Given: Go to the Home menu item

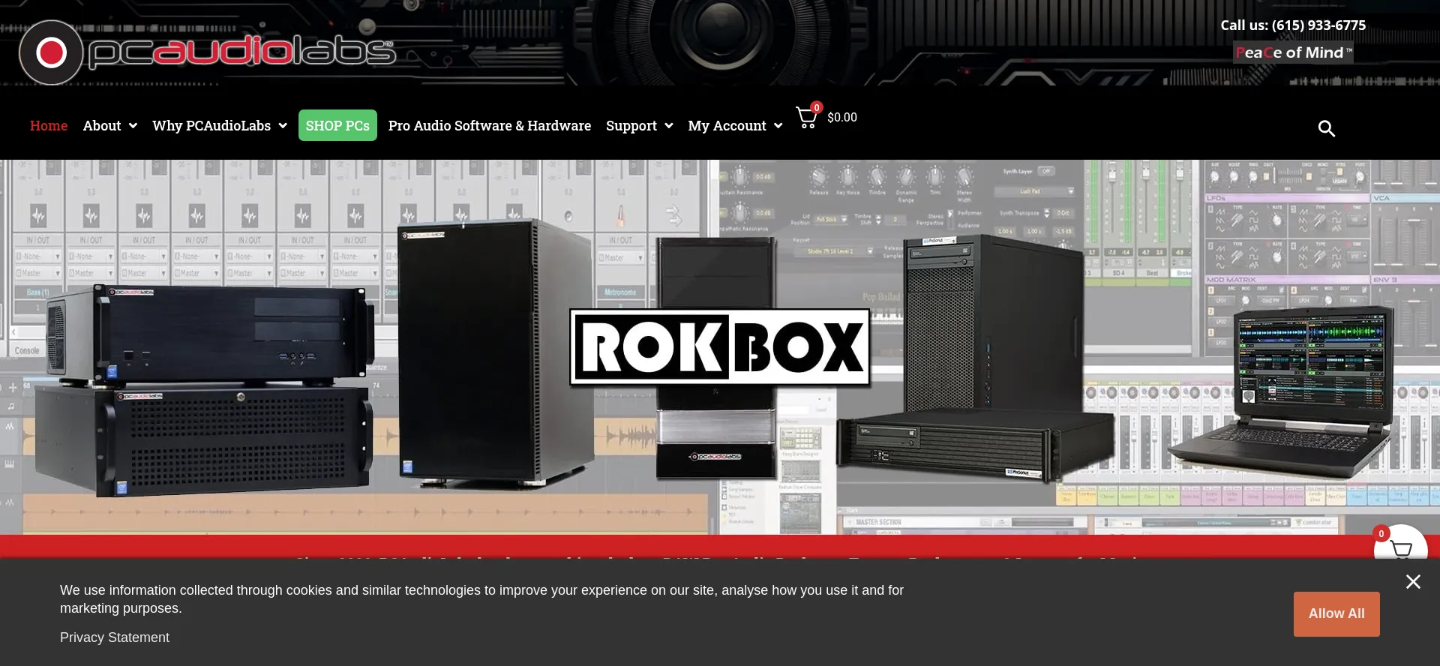Looking at the screenshot, I should coord(49,125).
